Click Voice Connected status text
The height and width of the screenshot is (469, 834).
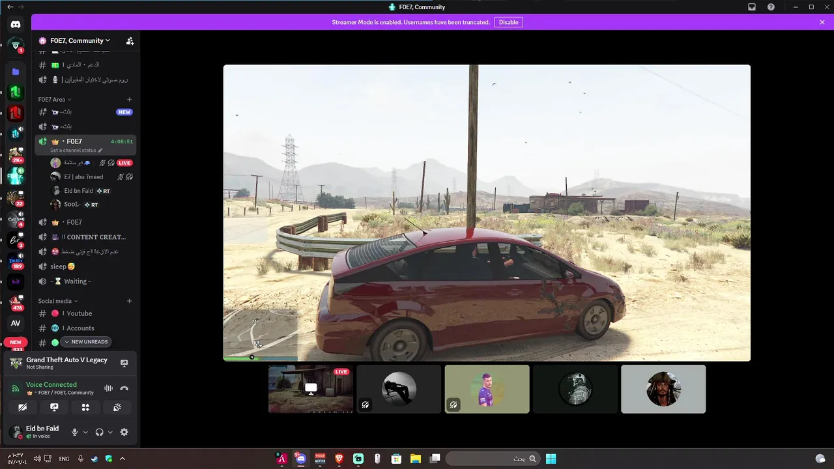(51, 385)
